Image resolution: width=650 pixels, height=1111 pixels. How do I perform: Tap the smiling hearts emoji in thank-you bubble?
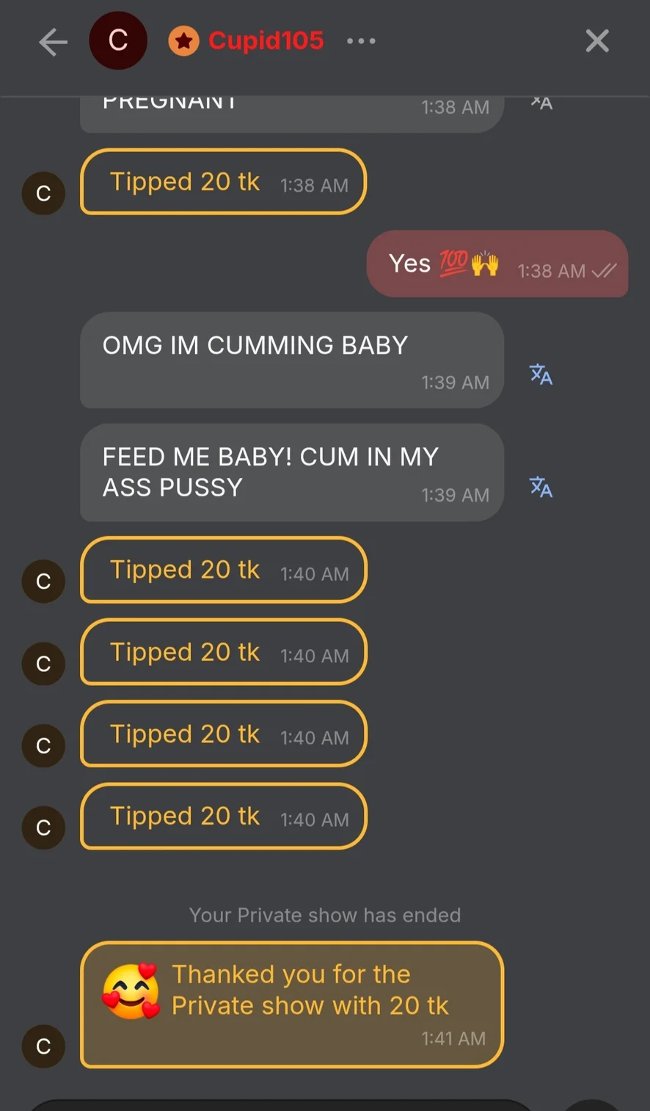(x=131, y=991)
